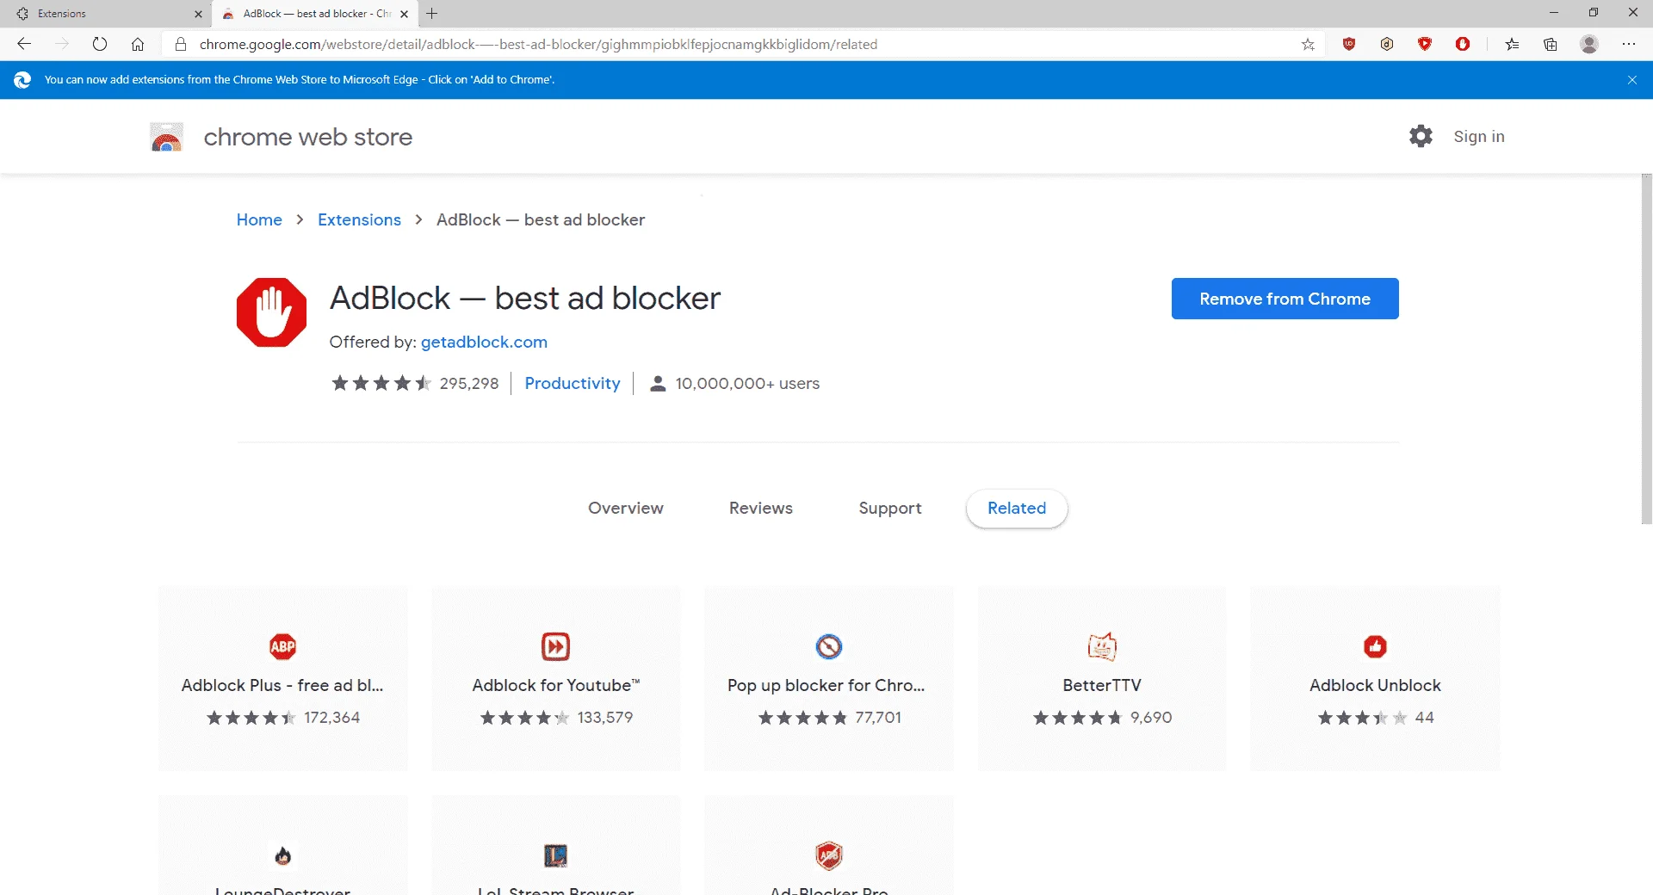The image size is (1653, 895).
Task: Select the Related tab
Action: click(x=1017, y=509)
